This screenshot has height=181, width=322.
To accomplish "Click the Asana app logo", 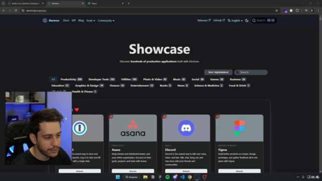I will pos(133,129).
